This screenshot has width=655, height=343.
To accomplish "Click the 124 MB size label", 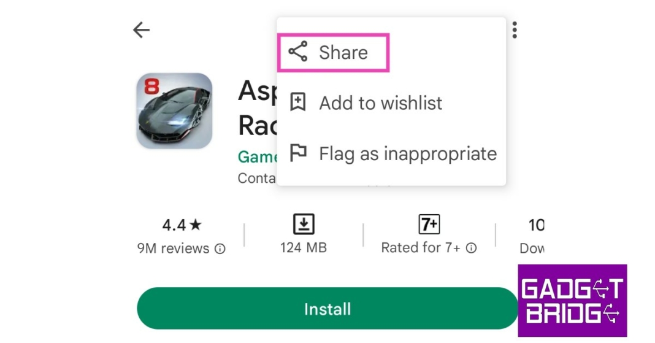I will tap(304, 248).
